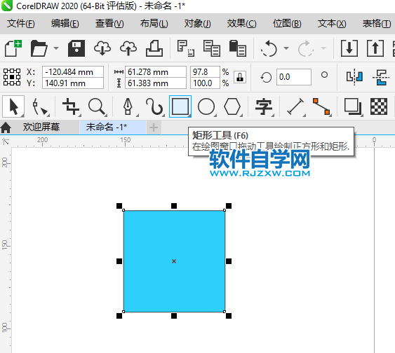Edit the rotation angle field 0.0
The width and height of the screenshot is (395, 353).
[294, 77]
